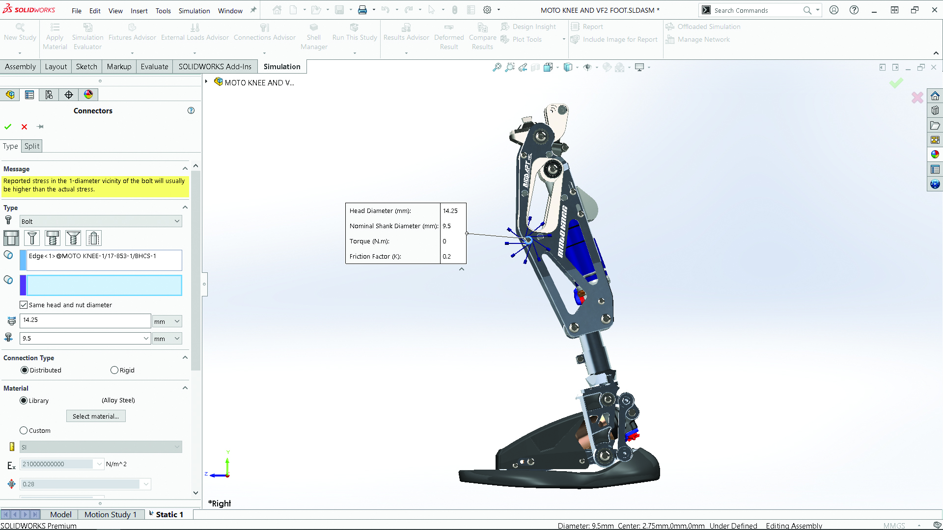Open the File menu

(77, 10)
